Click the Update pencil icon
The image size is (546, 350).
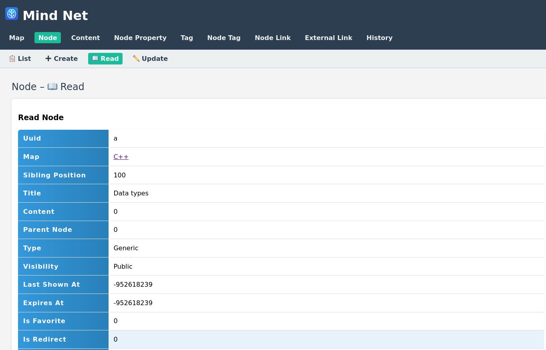pos(136,58)
